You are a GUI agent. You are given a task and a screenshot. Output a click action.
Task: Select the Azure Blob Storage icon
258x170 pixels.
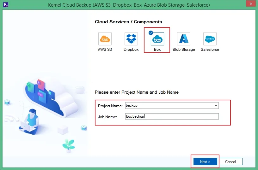pyautogui.click(x=184, y=39)
